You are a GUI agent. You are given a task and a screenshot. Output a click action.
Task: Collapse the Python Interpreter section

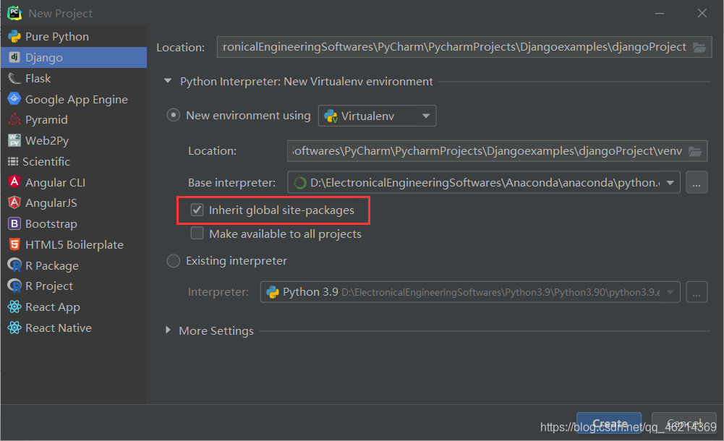(x=168, y=81)
